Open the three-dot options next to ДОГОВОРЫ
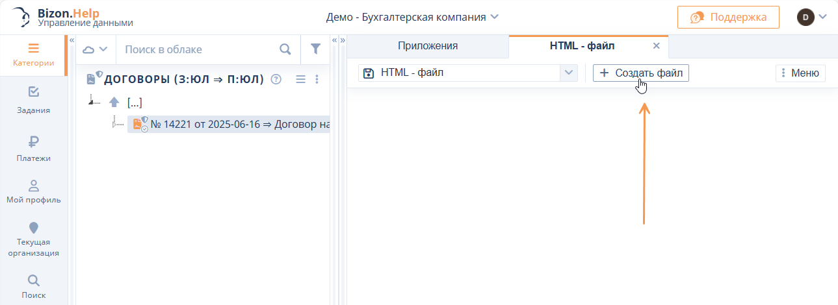Screen dimensions: 838x305 click(317, 79)
